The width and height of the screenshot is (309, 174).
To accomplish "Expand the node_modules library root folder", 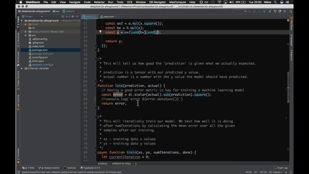I will pyautogui.click(x=26, y=31).
